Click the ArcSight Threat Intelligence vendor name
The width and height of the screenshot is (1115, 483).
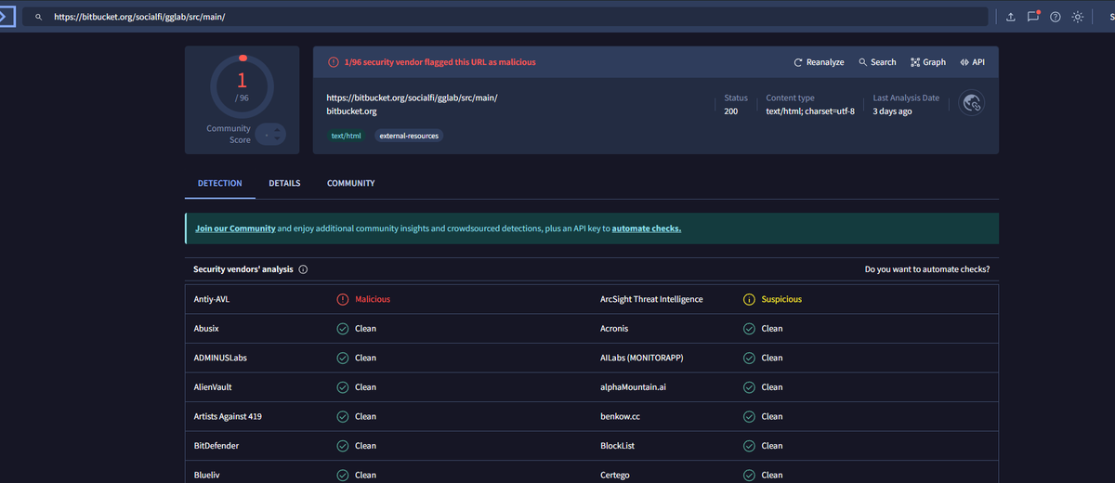651,299
